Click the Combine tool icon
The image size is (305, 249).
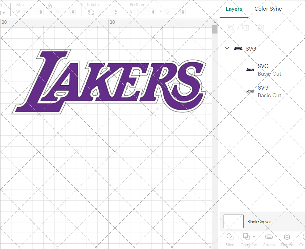(247, 237)
